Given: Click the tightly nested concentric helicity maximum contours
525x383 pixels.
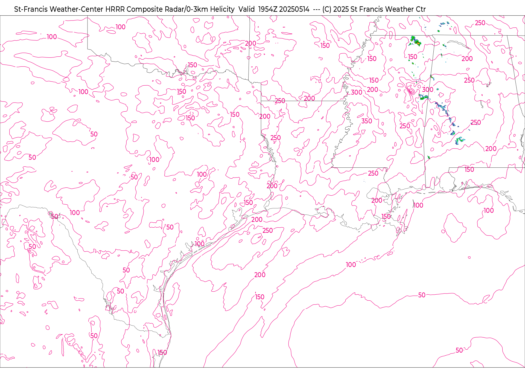Looking at the screenshot, I should click(411, 90).
